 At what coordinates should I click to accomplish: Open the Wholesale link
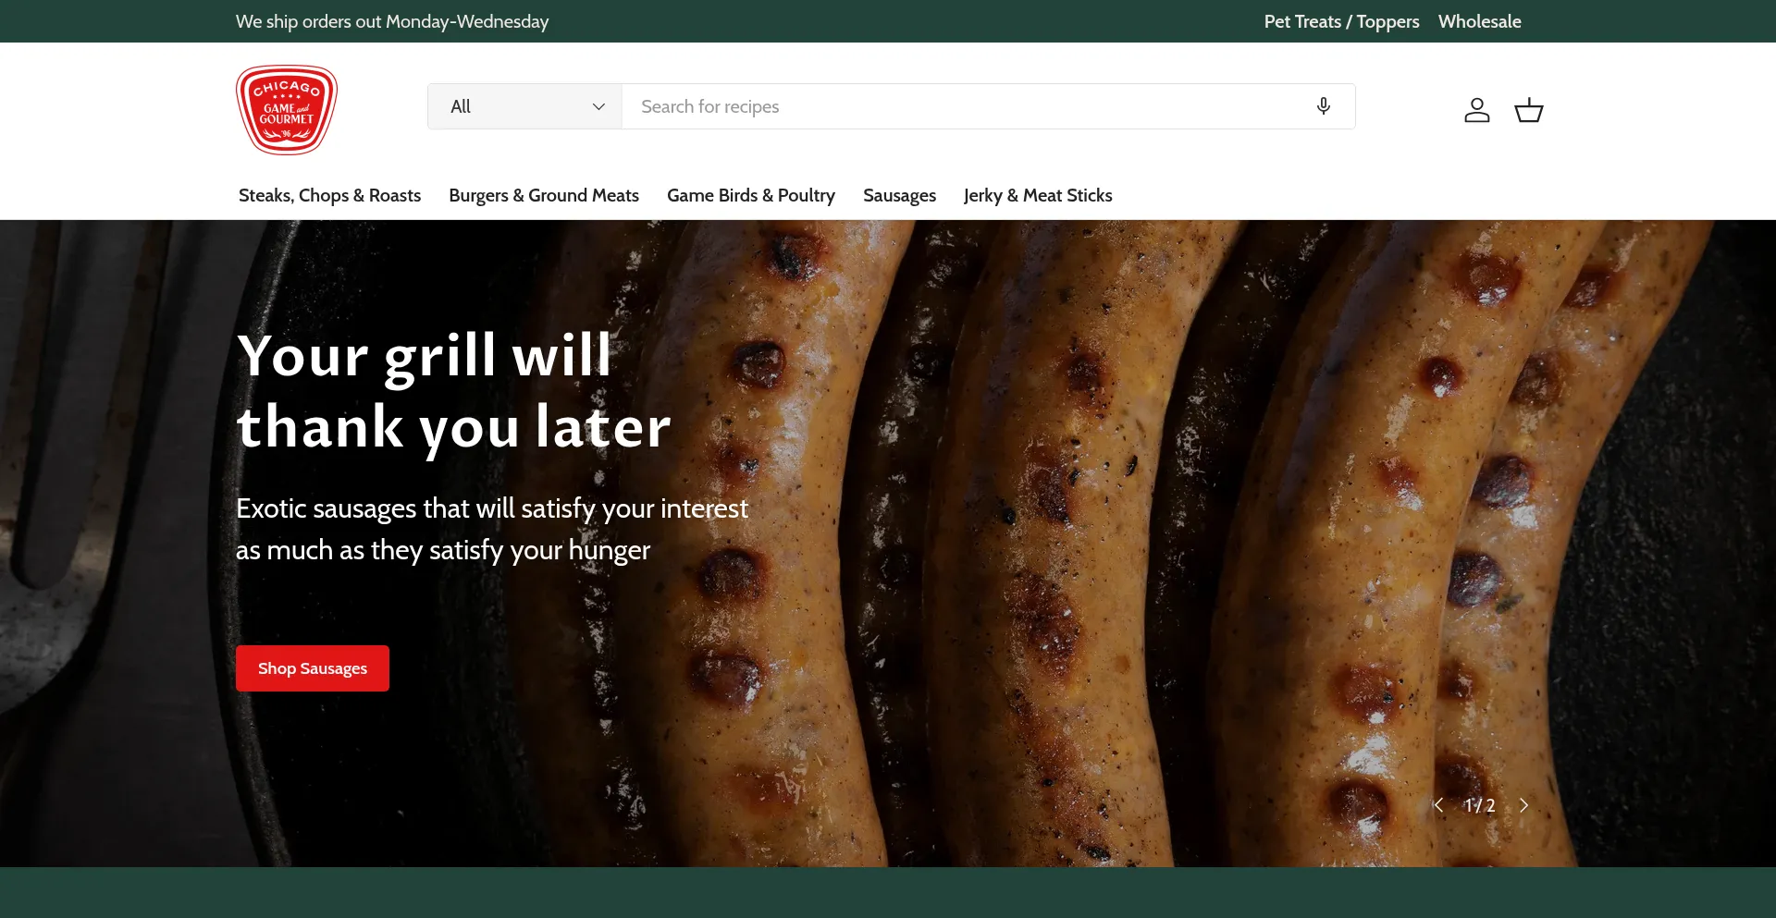[1480, 21]
